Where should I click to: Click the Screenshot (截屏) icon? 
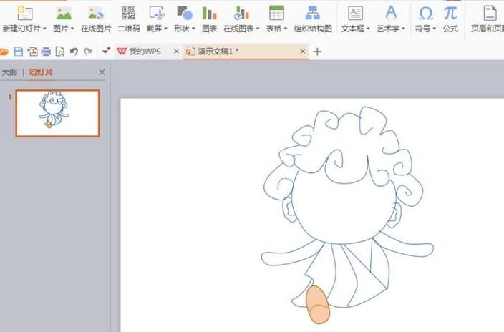[x=157, y=13]
